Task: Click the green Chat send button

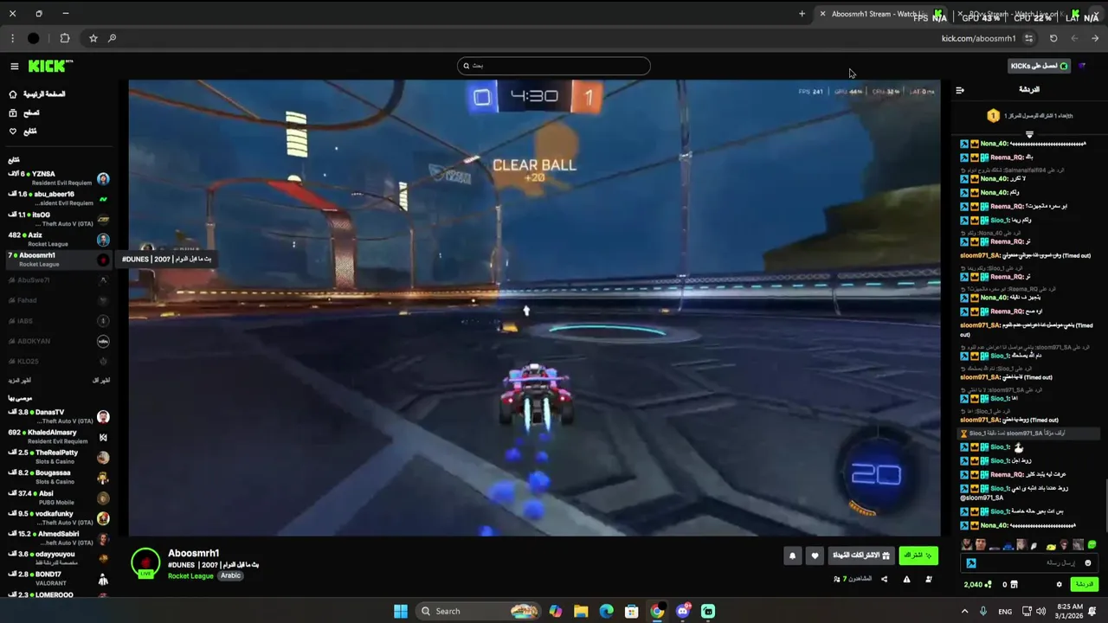Action: (1085, 584)
